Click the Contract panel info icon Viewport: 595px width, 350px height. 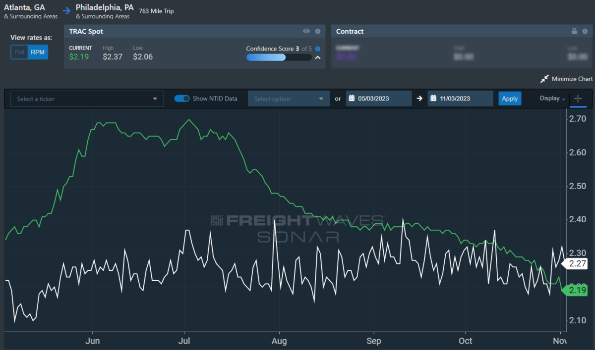pyautogui.click(x=585, y=31)
